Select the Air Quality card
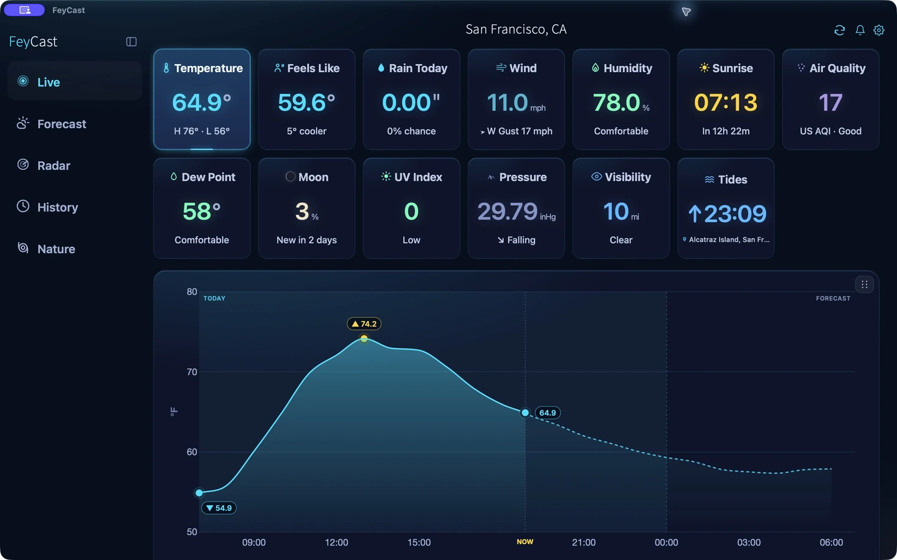The image size is (897, 560). coord(830,100)
